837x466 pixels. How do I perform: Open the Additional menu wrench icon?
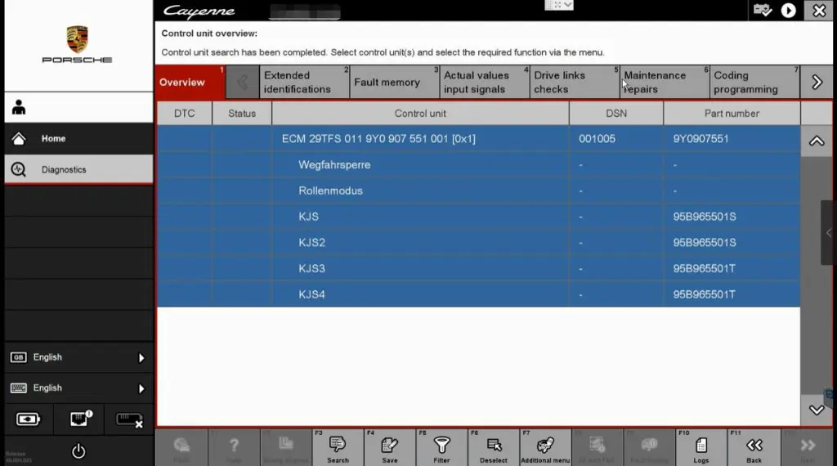tap(545, 446)
